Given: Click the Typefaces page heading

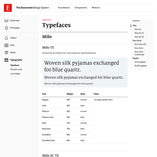Looking at the screenshot, I should pyautogui.click(x=56, y=25).
